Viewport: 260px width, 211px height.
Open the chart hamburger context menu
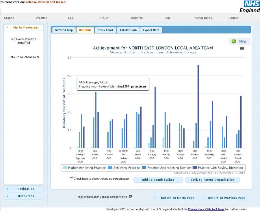pos(242,48)
